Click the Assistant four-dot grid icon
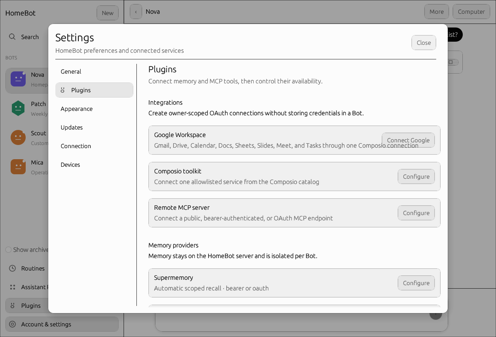496x337 pixels. [12, 287]
